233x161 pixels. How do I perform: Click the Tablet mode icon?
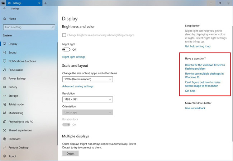(x=5, y=104)
